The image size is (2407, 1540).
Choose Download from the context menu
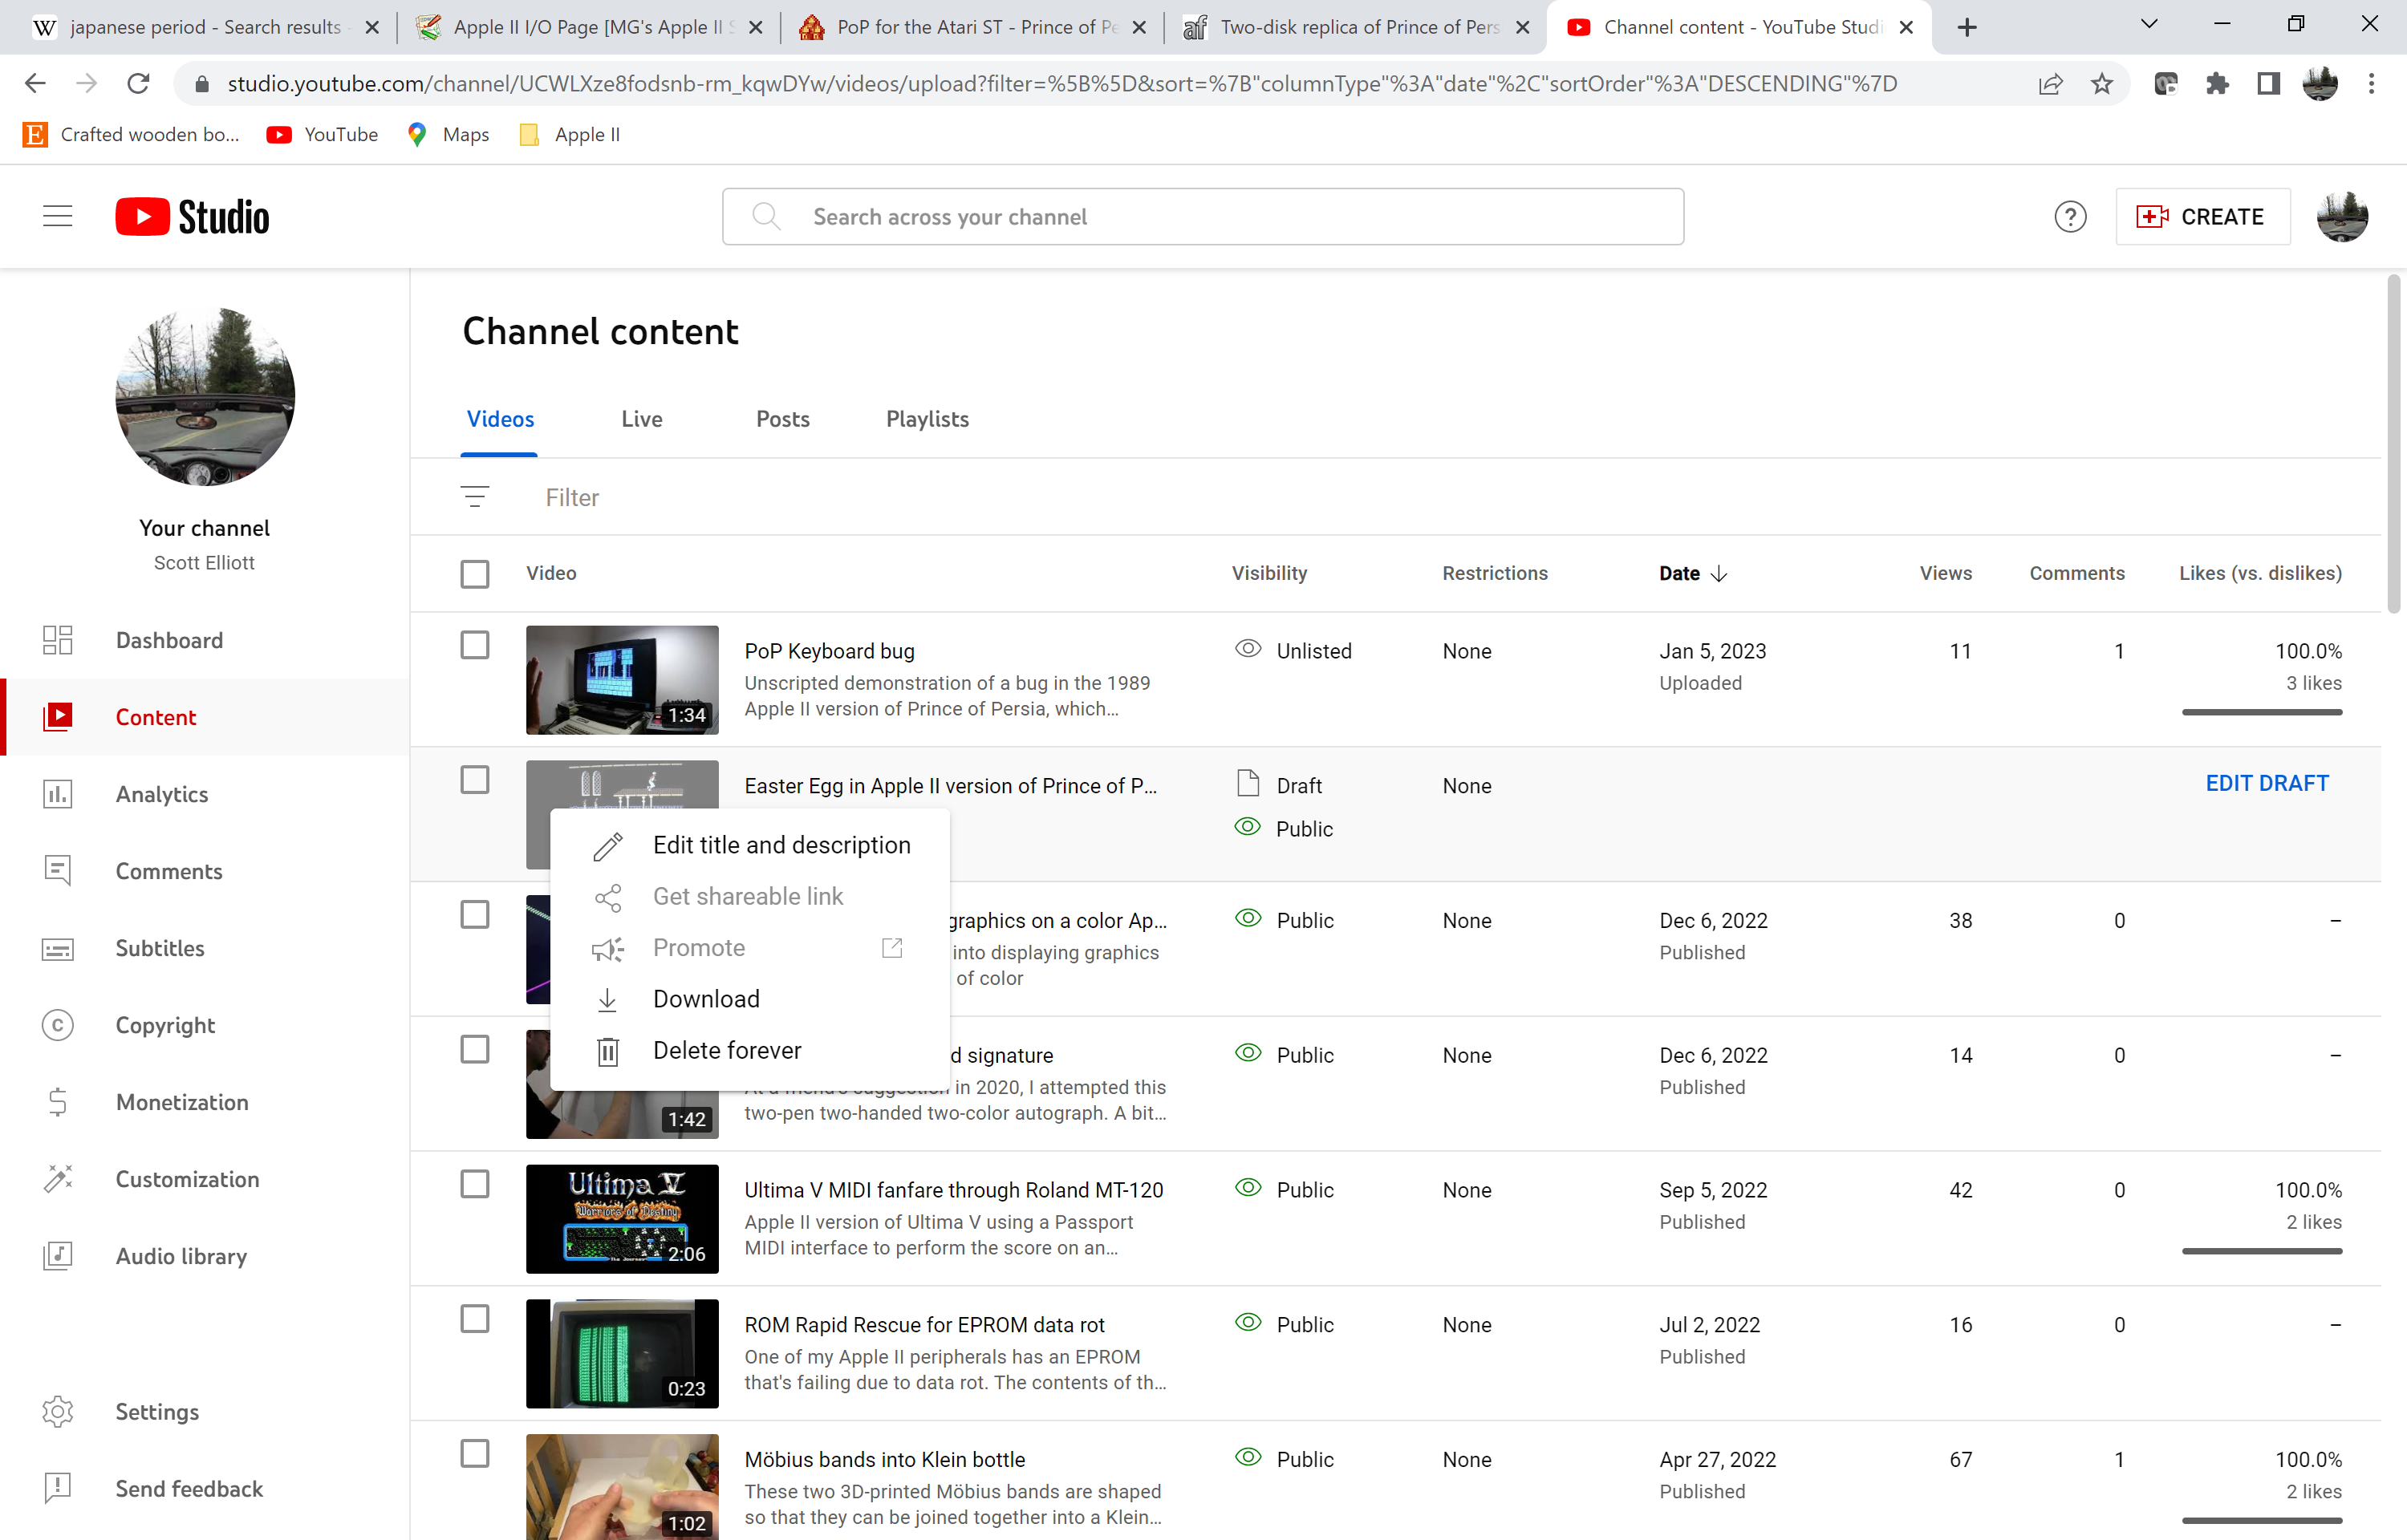pyautogui.click(x=750, y=999)
